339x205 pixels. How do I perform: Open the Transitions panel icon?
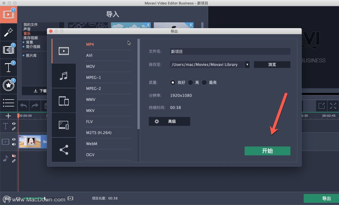pyautogui.click(x=9, y=50)
